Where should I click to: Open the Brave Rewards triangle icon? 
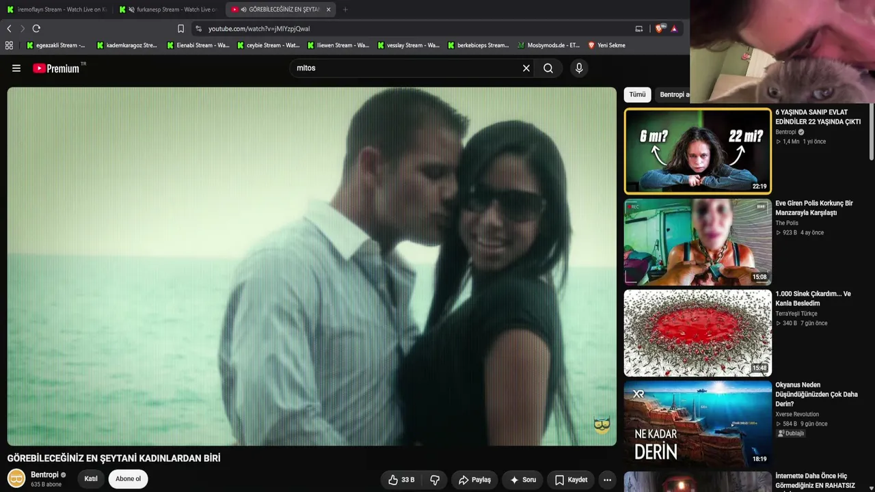674,29
